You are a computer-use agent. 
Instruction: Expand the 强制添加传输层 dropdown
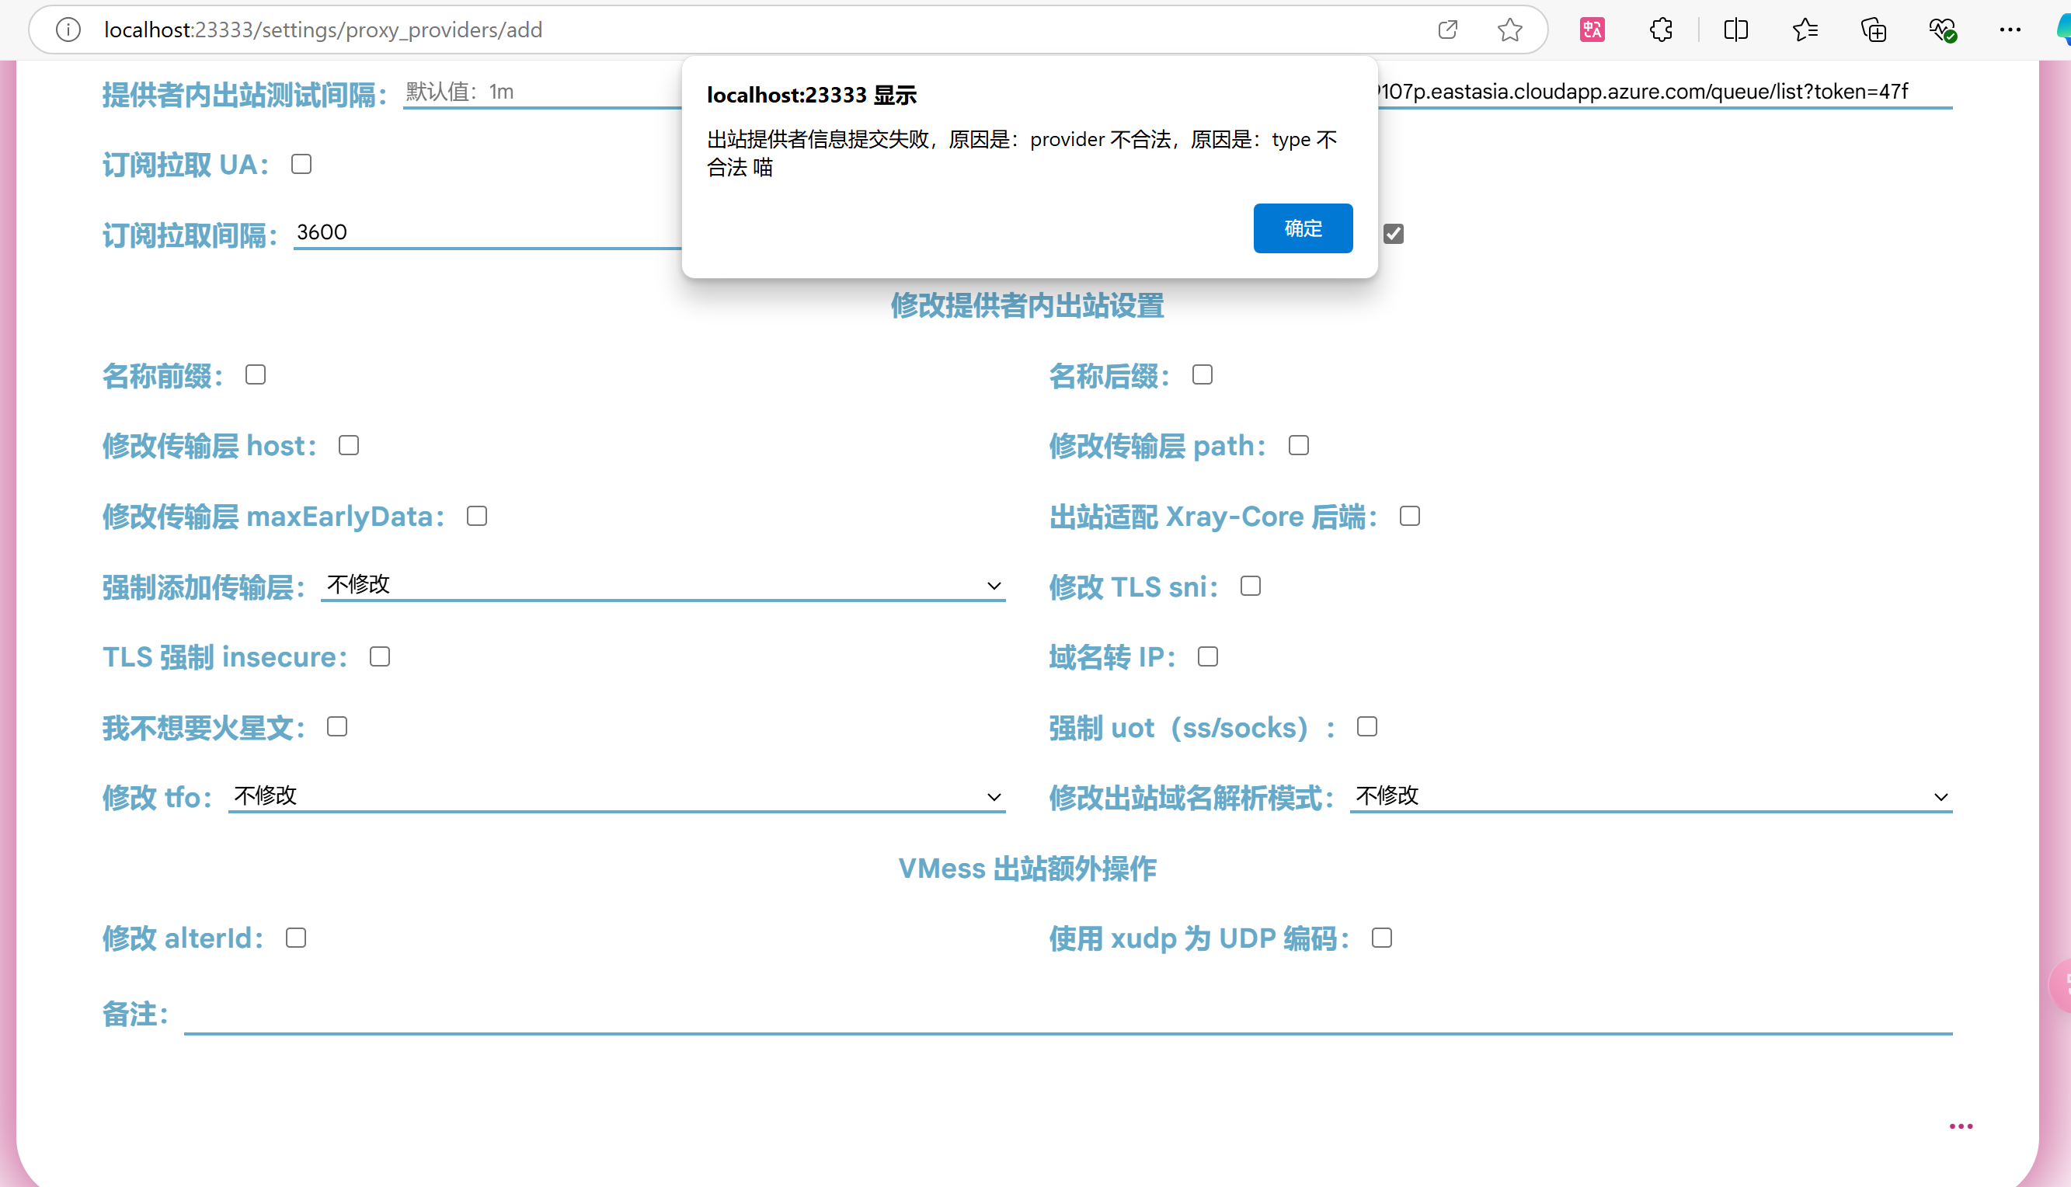click(x=663, y=586)
